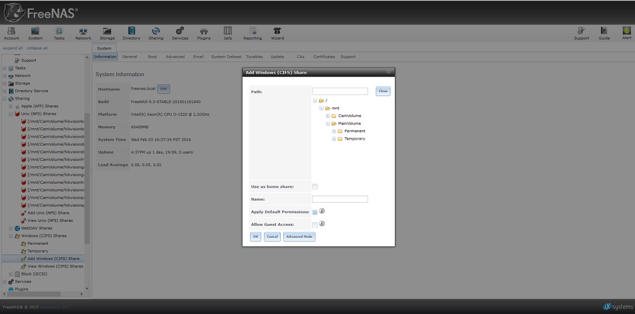This screenshot has width=635, height=314.
Task: Open the Support icon in top-right toolbar
Action: pos(581,33)
